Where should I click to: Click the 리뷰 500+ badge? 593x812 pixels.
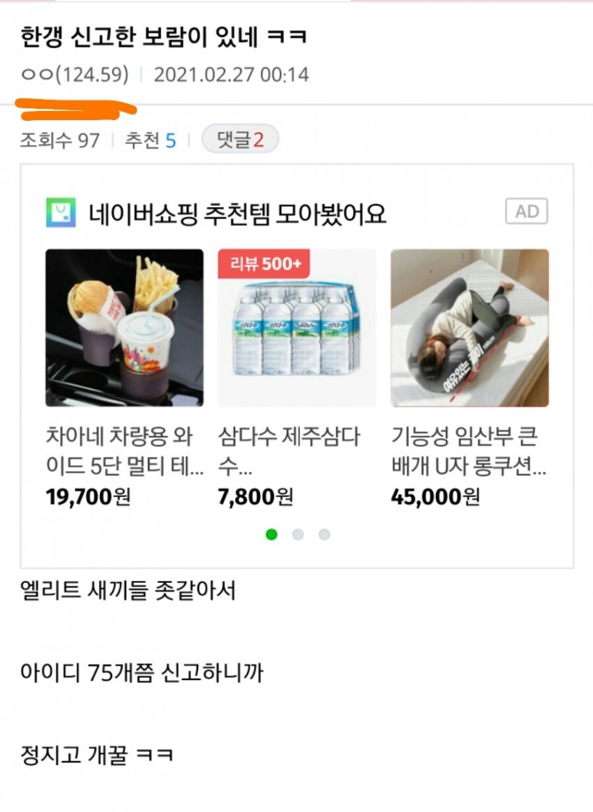(x=264, y=264)
